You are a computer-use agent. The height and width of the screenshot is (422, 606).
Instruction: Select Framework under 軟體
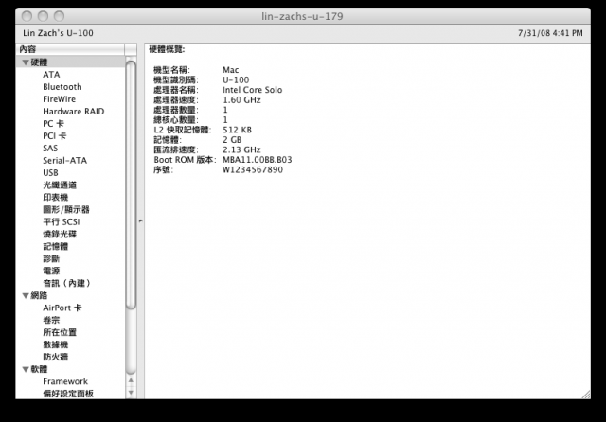(x=65, y=381)
